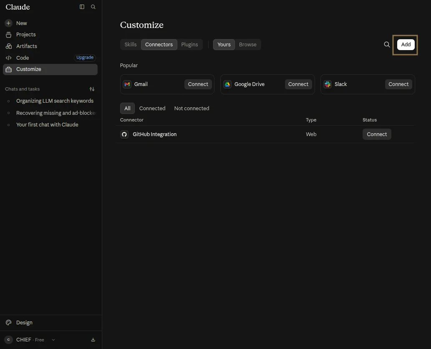This screenshot has width=431, height=349.
Task: Click the download app icon
Action: pos(93,340)
